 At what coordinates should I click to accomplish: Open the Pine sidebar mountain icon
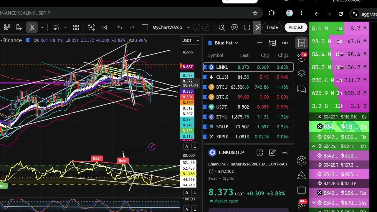(x=302, y=175)
